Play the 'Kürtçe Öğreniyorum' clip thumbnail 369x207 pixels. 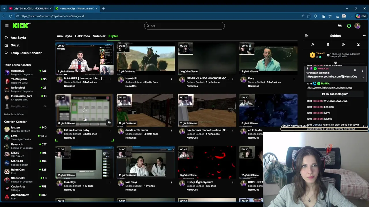click(207, 162)
